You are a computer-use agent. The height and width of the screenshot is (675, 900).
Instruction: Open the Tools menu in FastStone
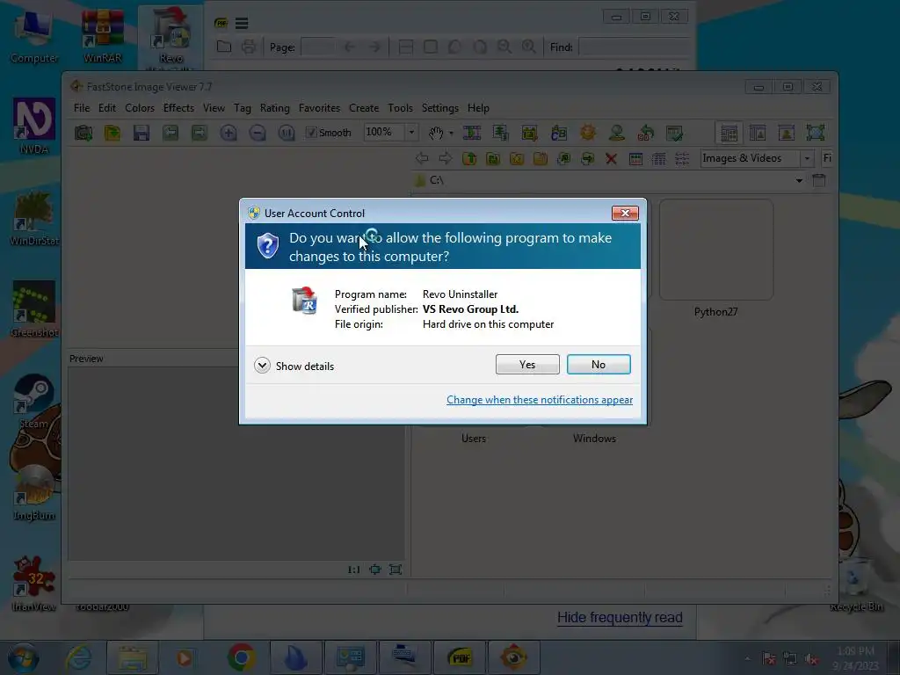pyautogui.click(x=400, y=108)
